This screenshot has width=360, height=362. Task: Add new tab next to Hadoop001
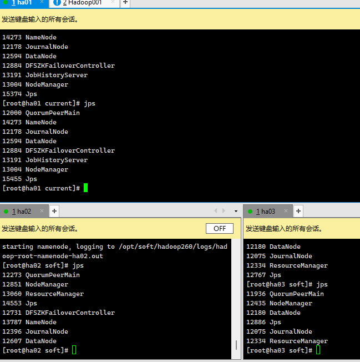tap(125, 3)
